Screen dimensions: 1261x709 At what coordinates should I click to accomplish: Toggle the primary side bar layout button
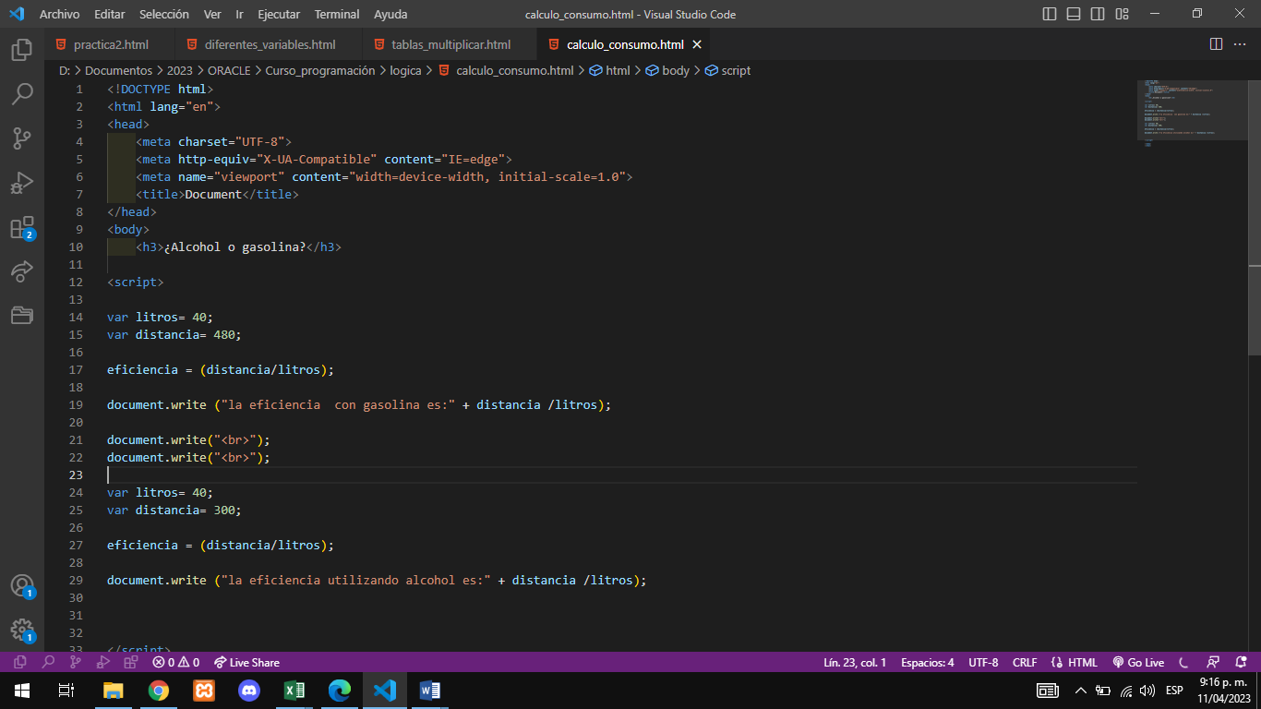pyautogui.click(x=1050, y=14)
